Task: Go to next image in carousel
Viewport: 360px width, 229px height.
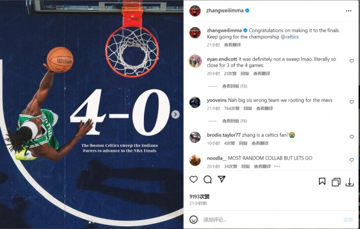Action: 175,114
